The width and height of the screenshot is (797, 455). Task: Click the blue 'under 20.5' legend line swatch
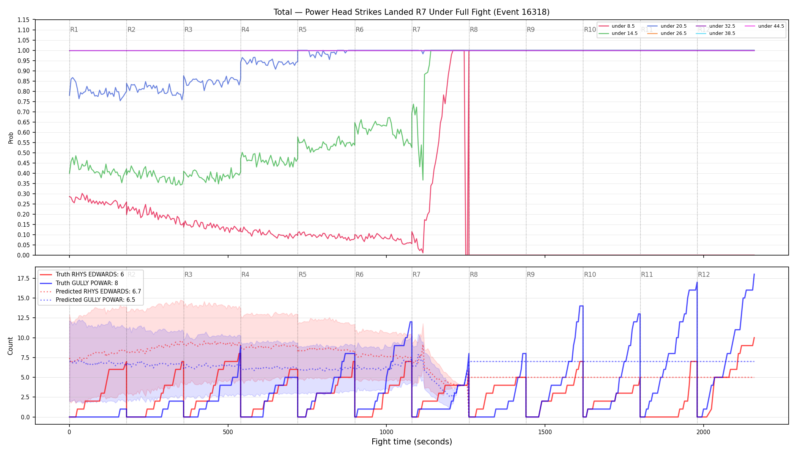(652, 26)
